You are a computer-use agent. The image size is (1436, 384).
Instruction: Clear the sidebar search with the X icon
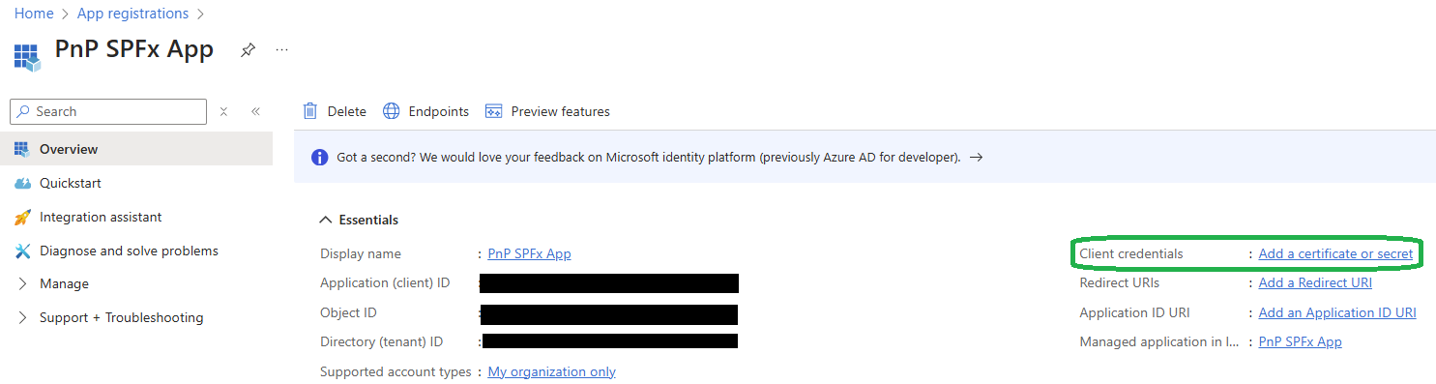click(x=223, y=111)
